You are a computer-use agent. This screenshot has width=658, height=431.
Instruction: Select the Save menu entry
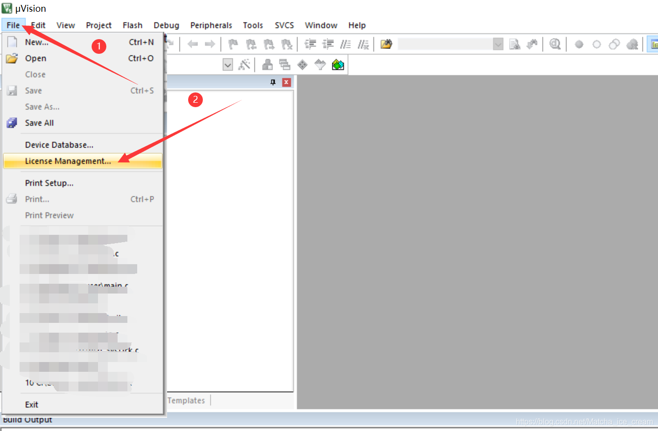click(83, 91)
